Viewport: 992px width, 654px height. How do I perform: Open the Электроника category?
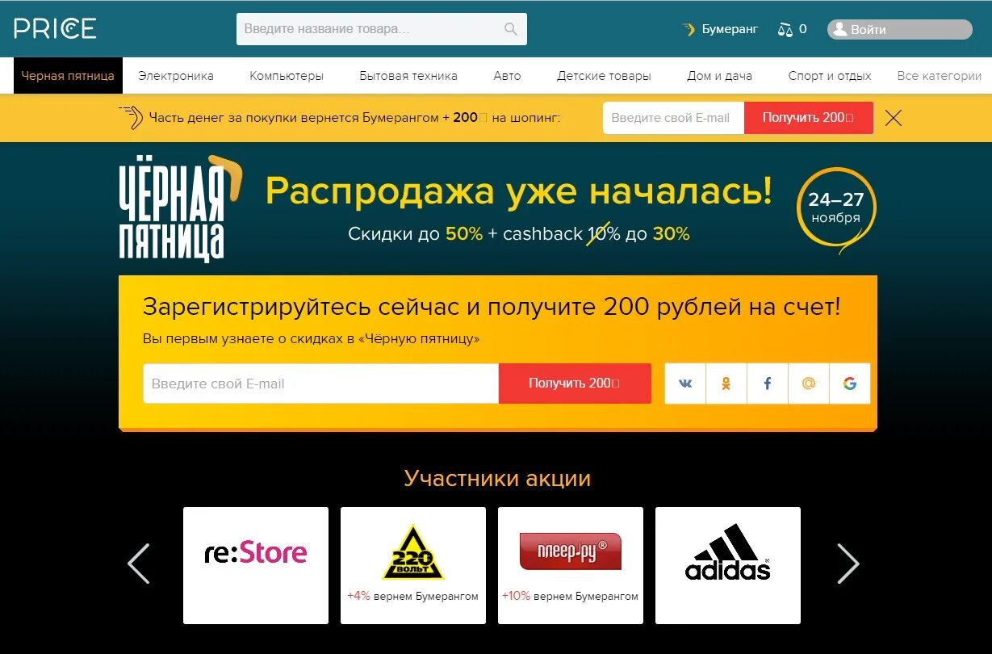[x=176, y=76]
